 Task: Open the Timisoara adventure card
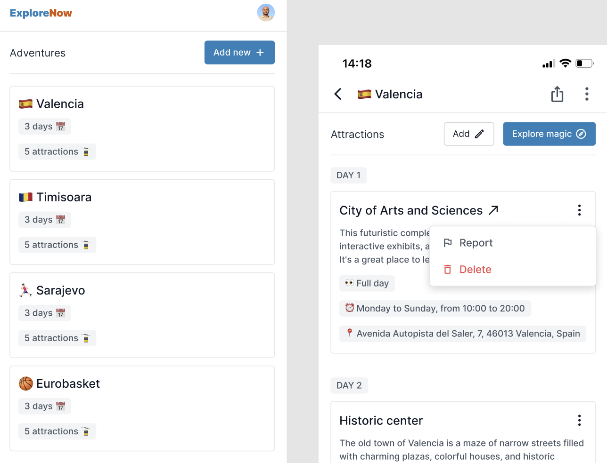click(x=142, y=222)
